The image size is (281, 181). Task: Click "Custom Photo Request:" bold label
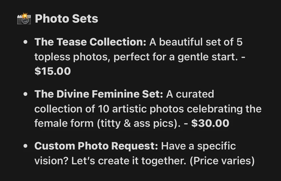(96, 146)
